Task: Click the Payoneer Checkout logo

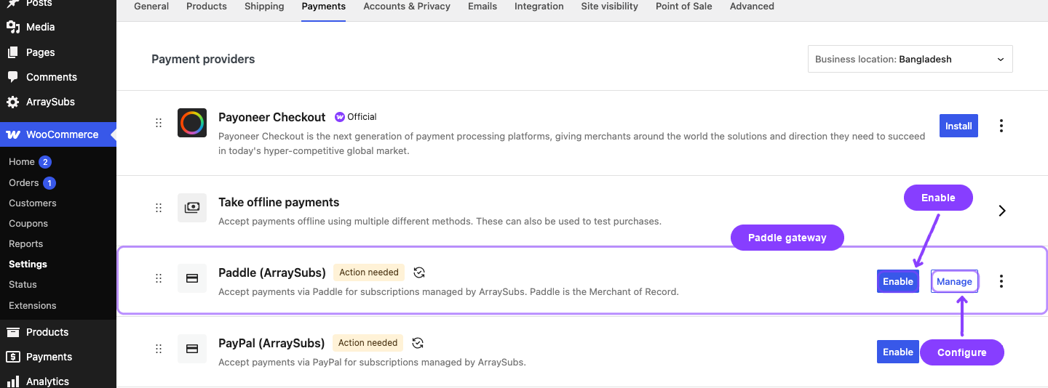Action: click(192, 123)
